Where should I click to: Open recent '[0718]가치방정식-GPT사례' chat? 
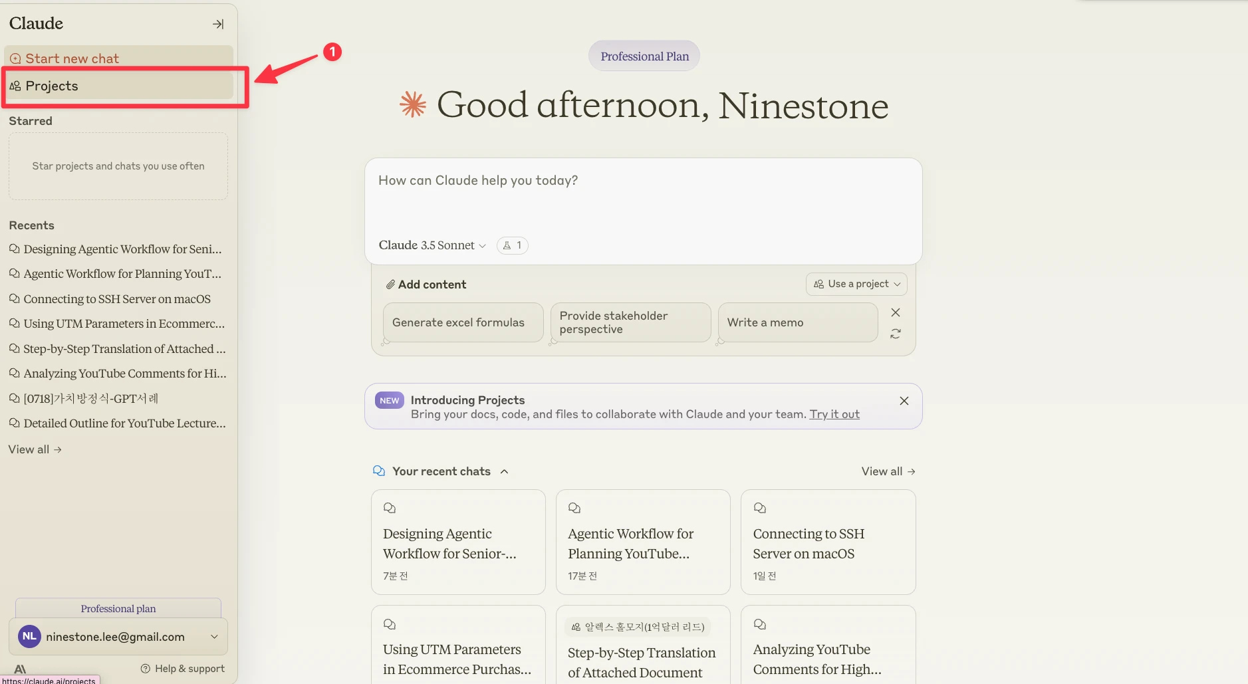coord(84,399)
